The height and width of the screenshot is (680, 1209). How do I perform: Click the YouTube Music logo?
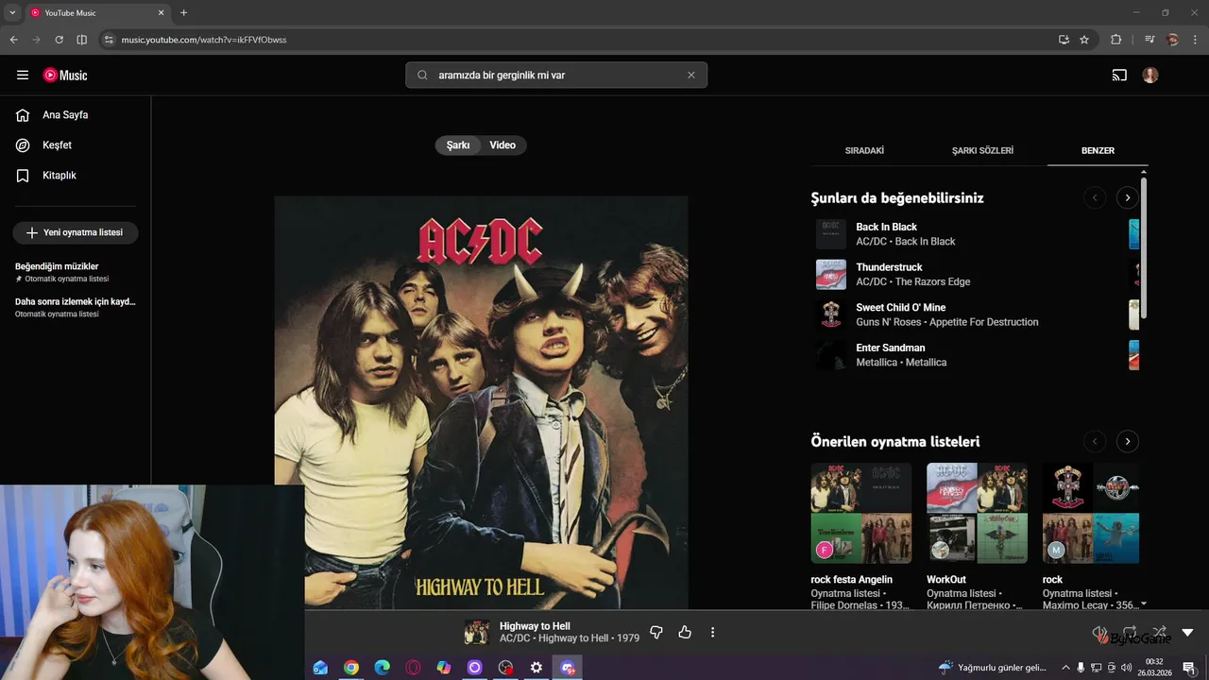tap(65, 75)
